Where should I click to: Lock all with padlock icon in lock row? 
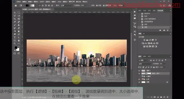(154, 67)
